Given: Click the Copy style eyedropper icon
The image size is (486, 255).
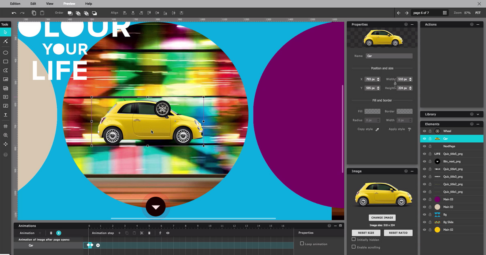Looking at the screenshot, I should pyautogui.click(x=377, y=130).
